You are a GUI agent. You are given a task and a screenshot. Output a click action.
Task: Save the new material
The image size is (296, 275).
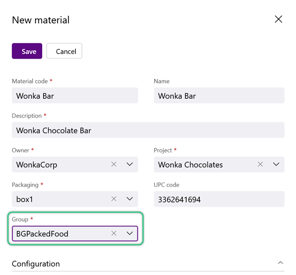point(27,51)
